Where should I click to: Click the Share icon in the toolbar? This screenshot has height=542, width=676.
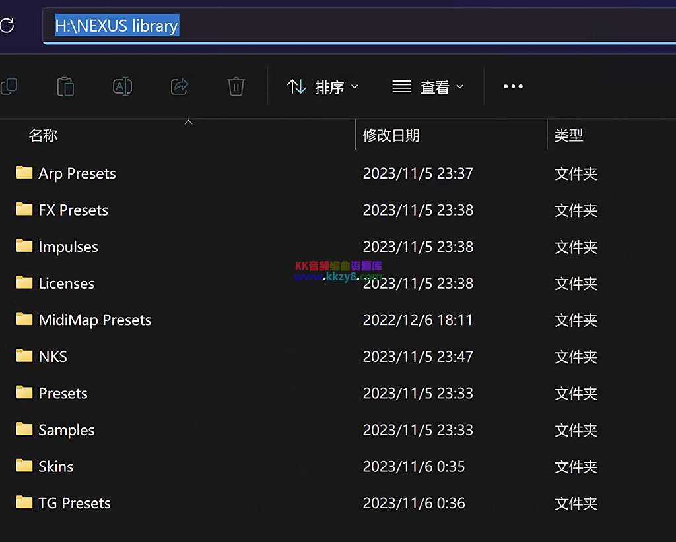coord(179,86)
